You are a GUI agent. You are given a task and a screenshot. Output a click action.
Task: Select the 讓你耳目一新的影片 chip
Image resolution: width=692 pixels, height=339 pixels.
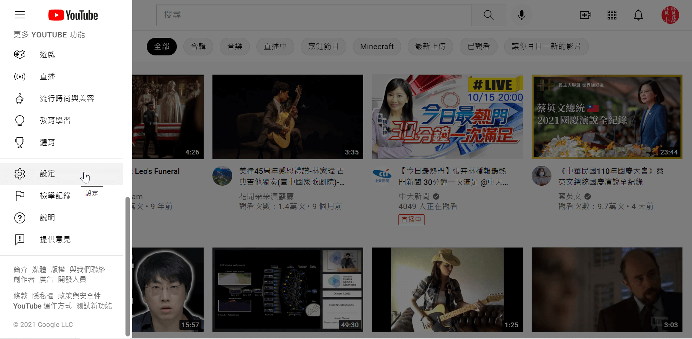(x=546, y=47)
